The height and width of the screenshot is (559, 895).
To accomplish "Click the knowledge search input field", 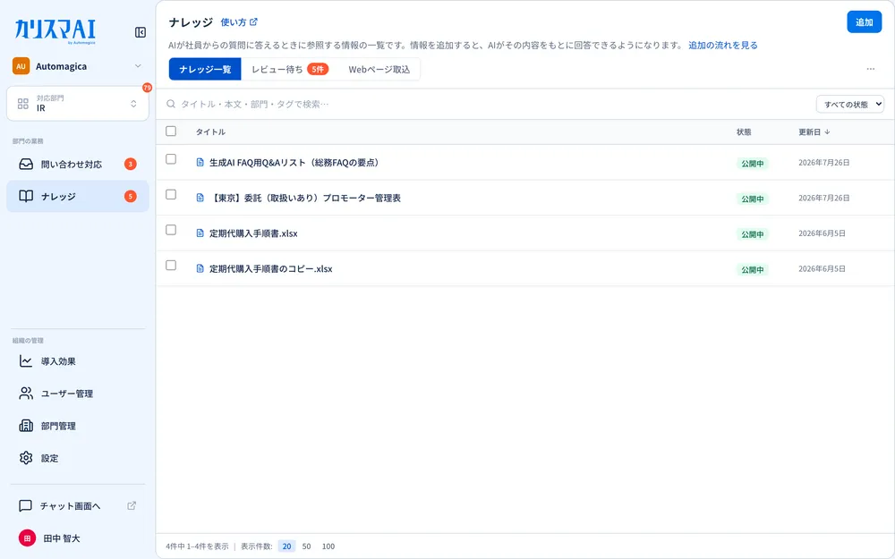I will tap(485, 104).
